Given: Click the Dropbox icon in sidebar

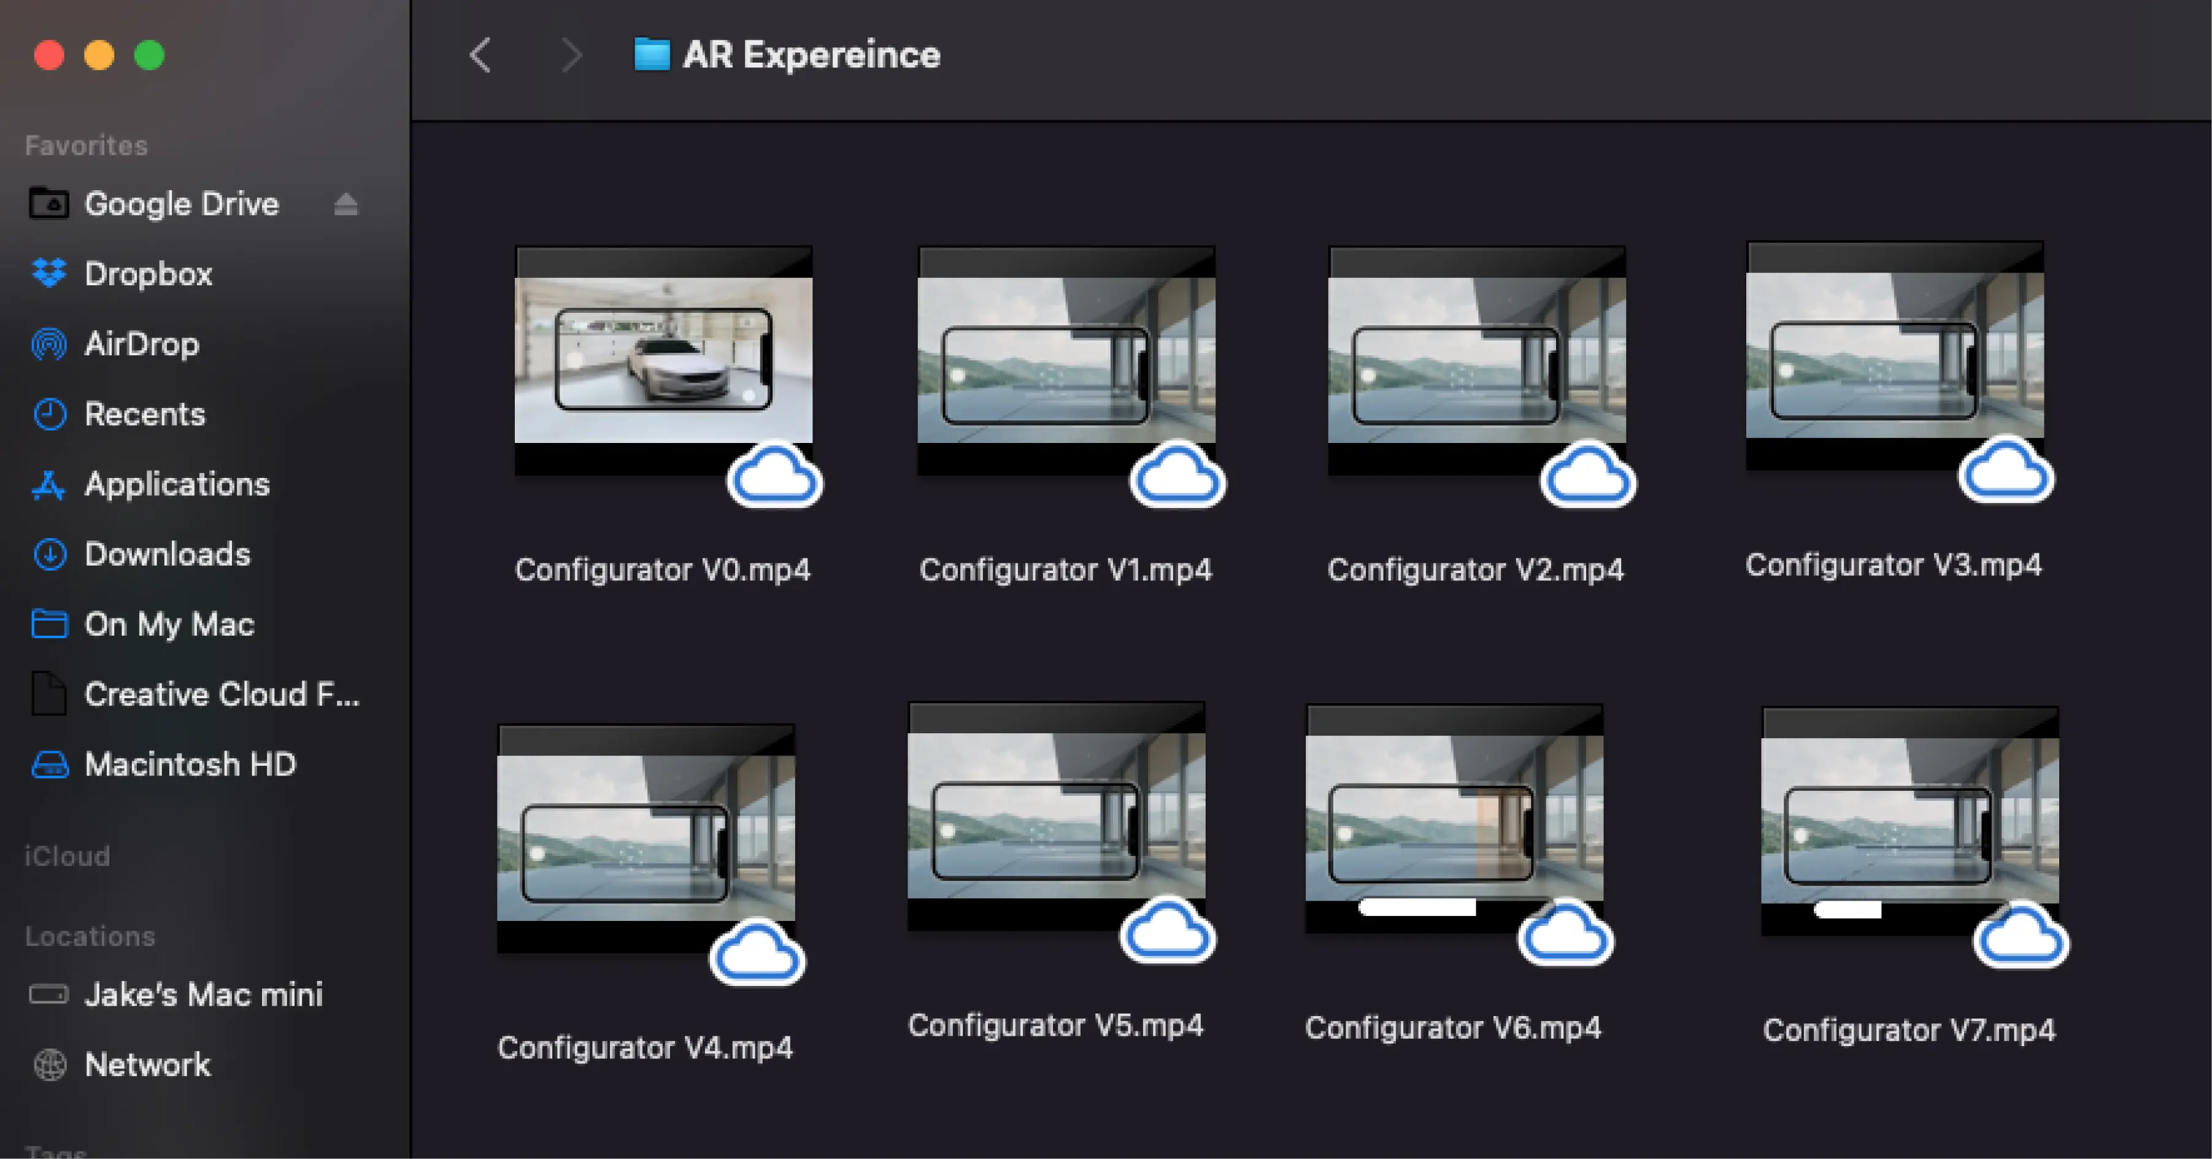Looking at the screenshot, I should point(49,274).
